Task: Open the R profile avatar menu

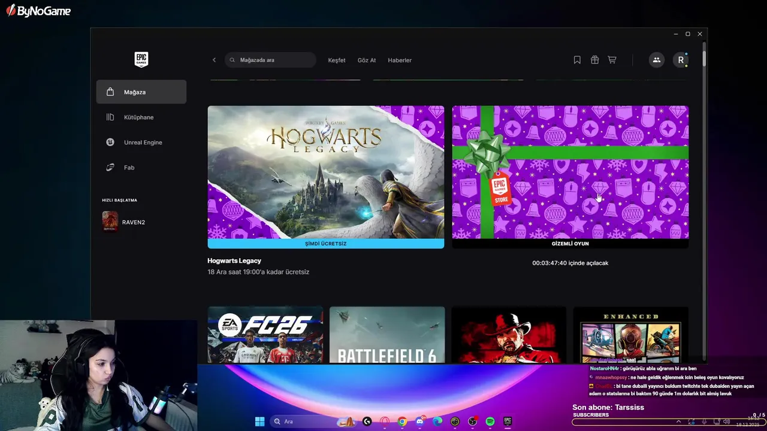Action: 681,60
